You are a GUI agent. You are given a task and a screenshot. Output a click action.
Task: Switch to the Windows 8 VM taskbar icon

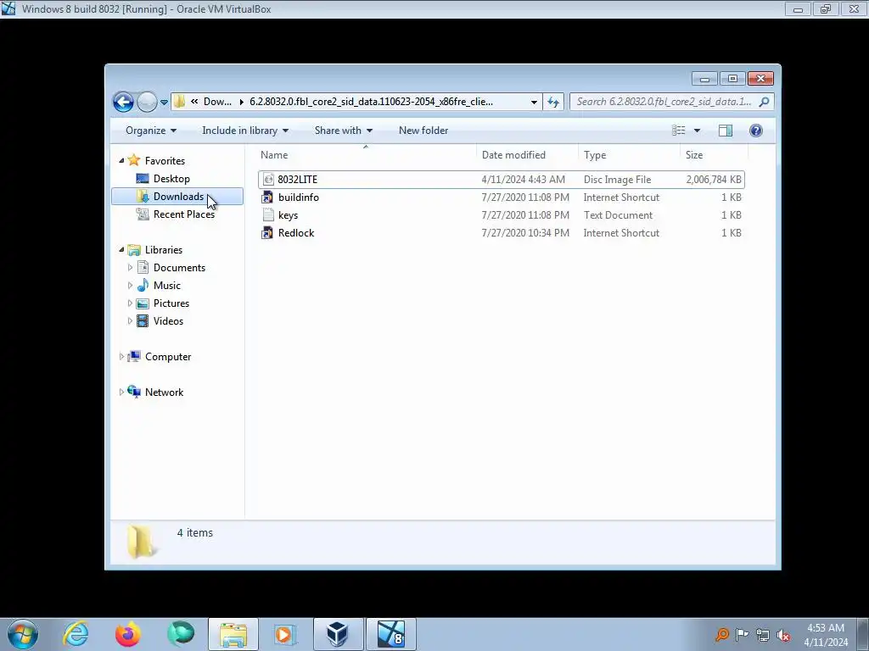pos(391,634)
